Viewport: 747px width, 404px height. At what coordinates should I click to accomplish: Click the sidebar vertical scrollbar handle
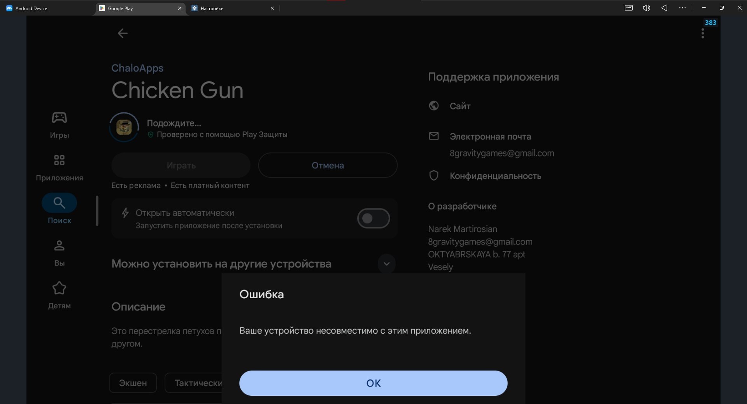pos(97,211)
